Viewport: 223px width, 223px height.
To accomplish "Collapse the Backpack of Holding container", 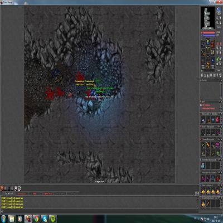I will 220,114.
